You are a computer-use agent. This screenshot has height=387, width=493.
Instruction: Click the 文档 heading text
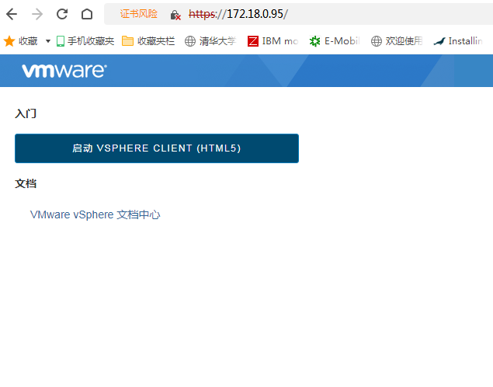(26, 183)
